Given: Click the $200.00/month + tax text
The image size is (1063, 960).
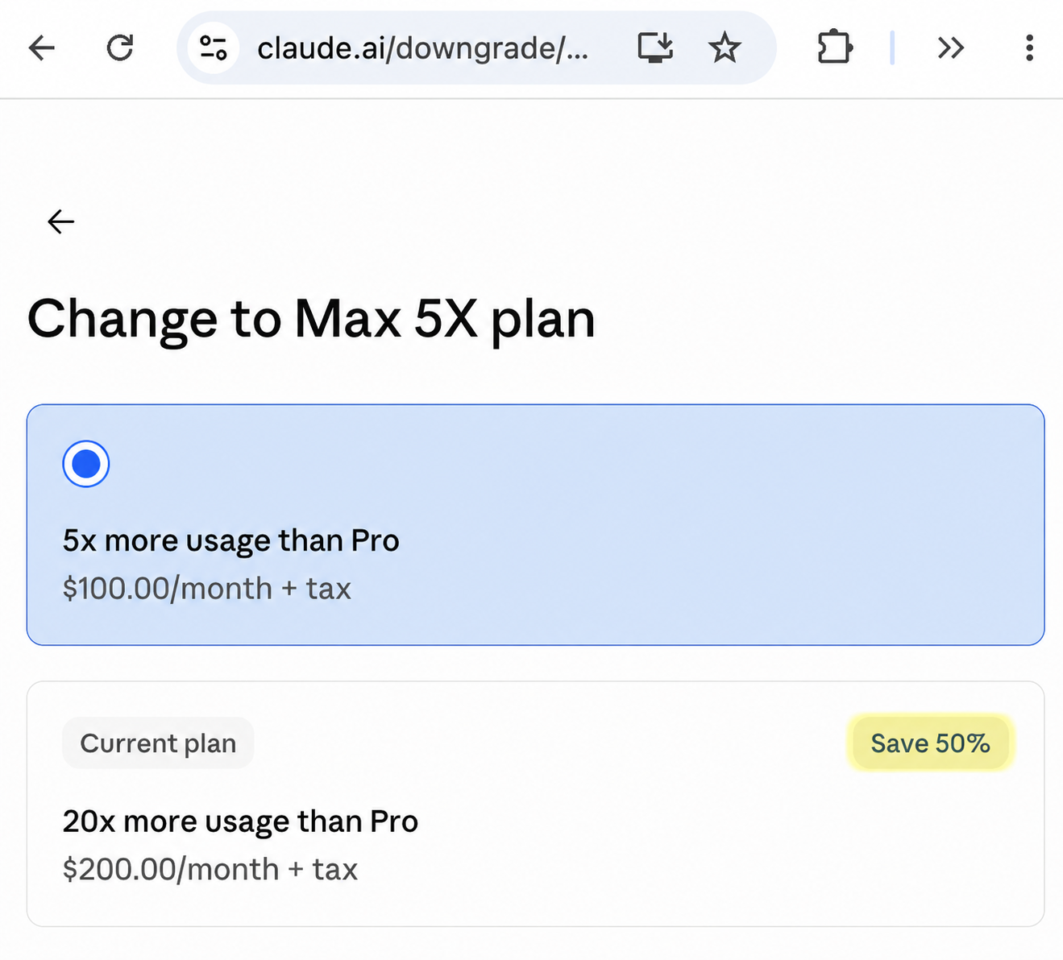Looking at the screenshot, I should 210,870.
